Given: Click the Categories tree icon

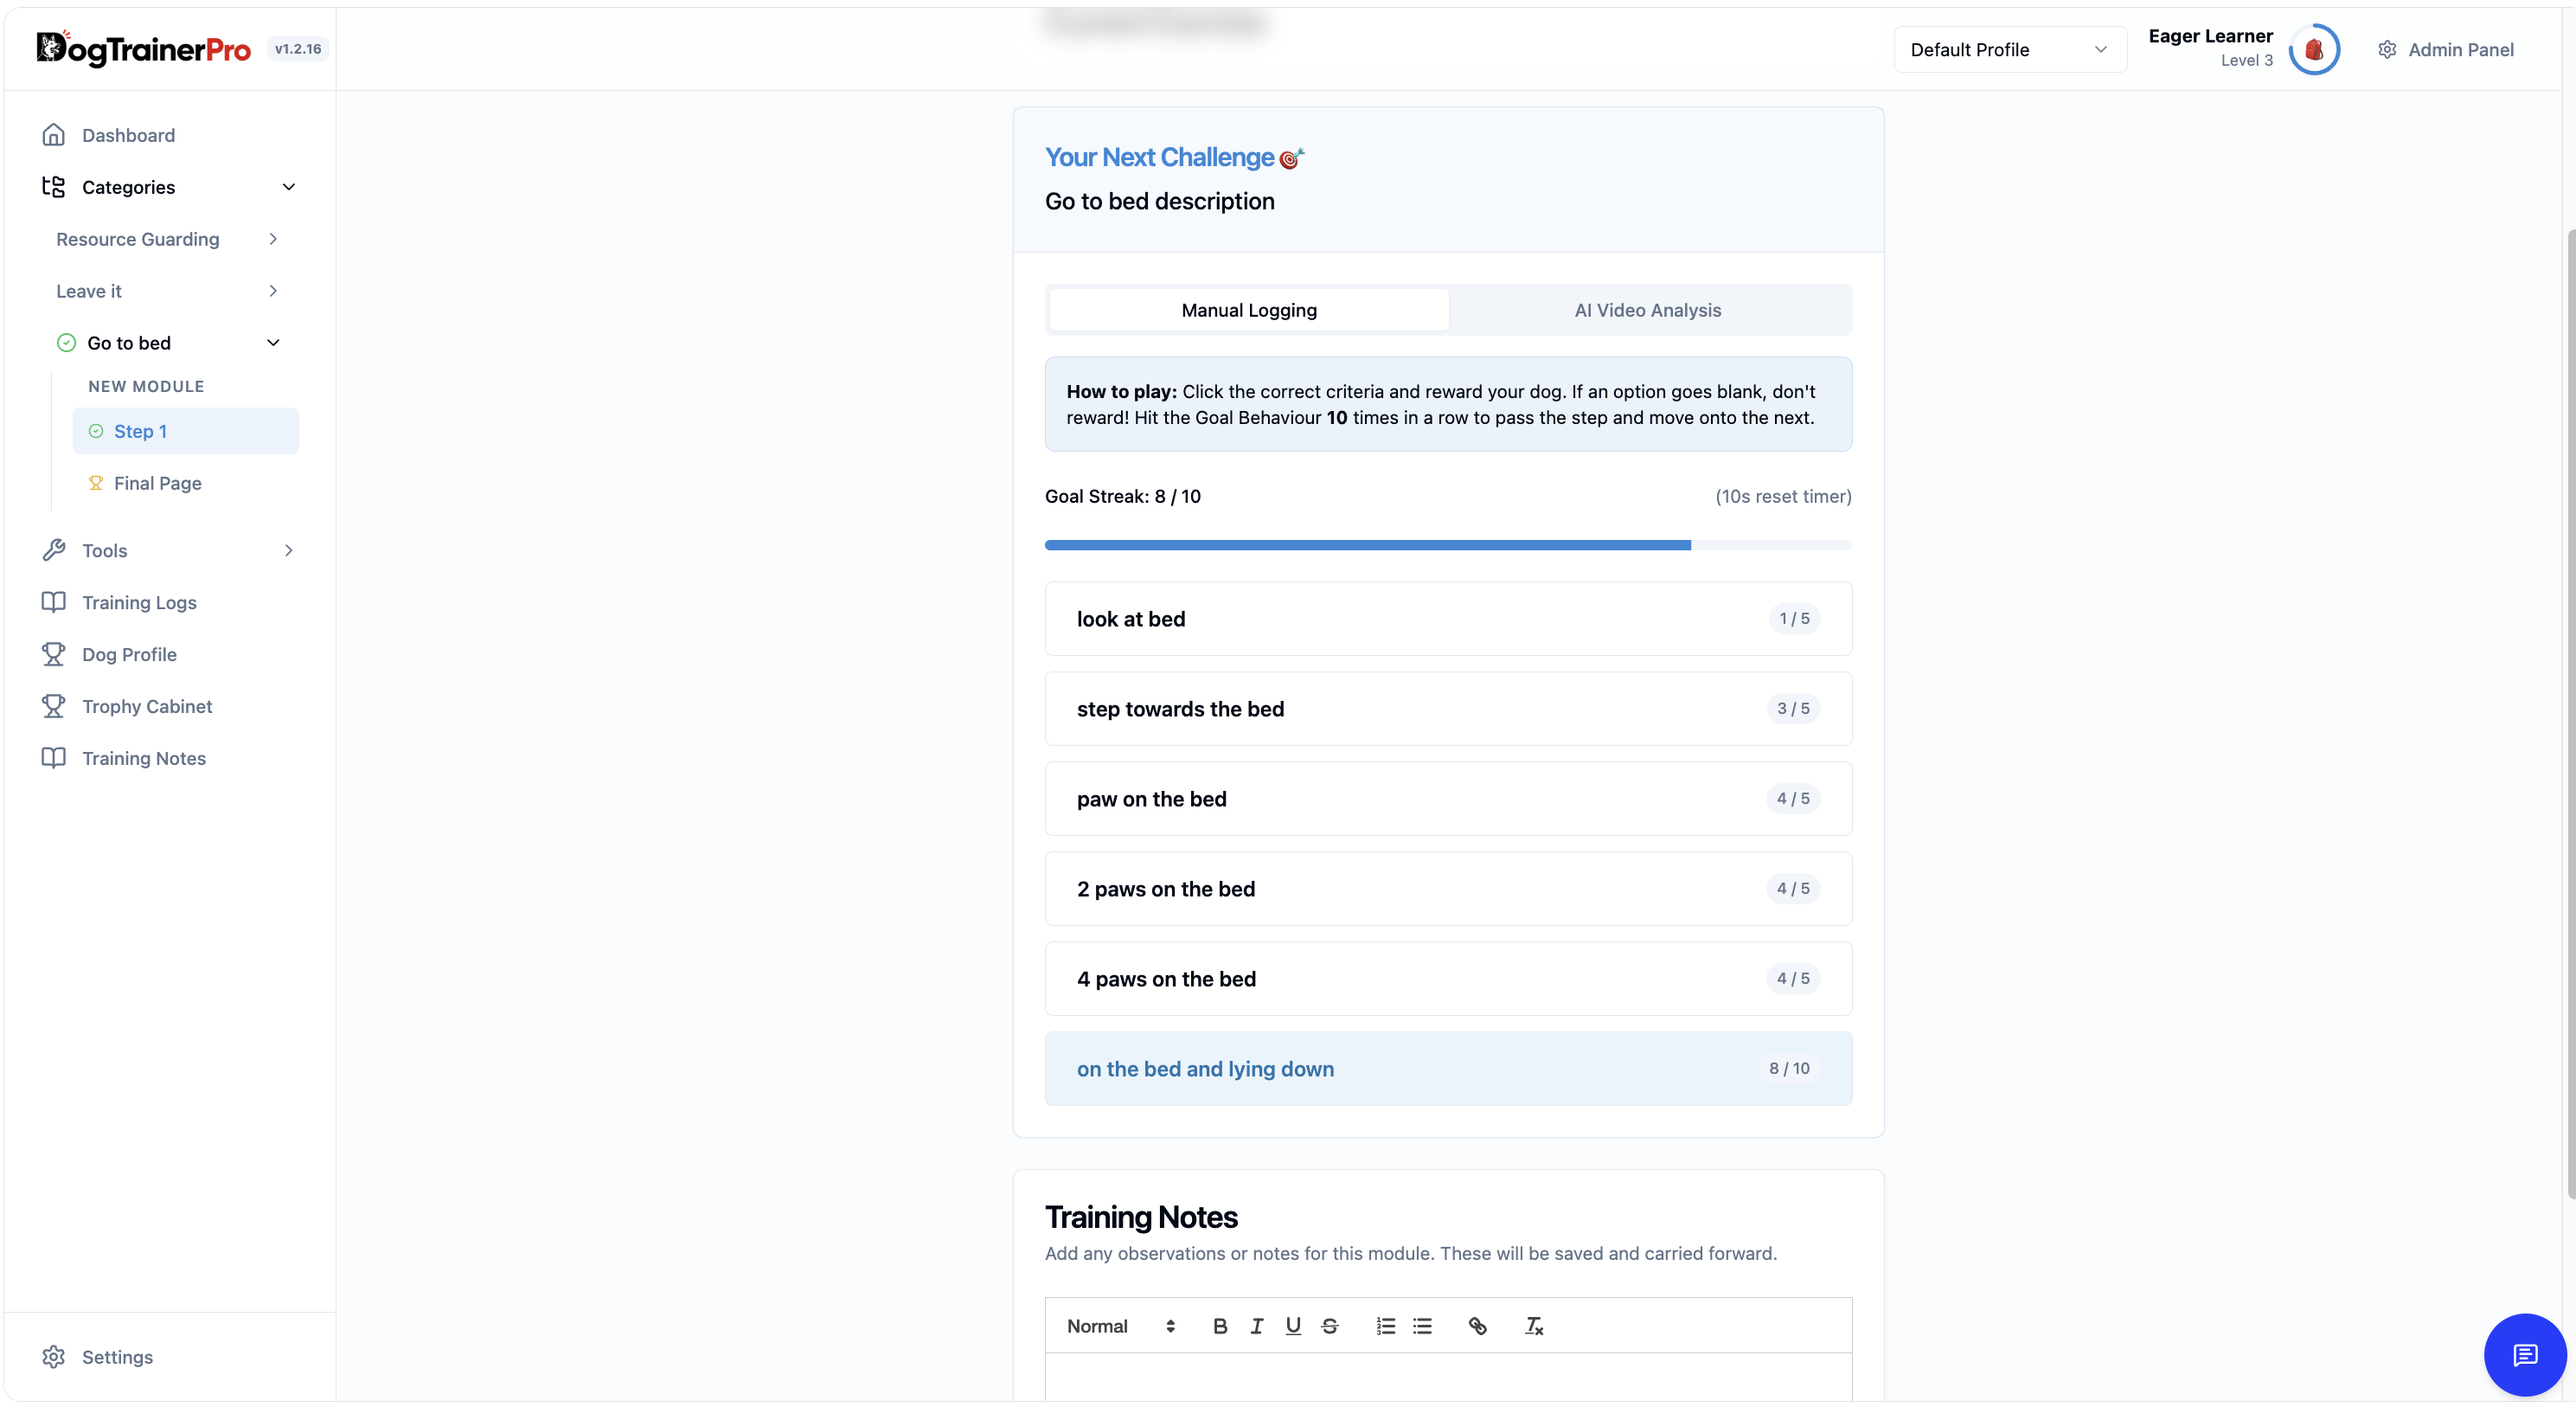Looking at the screenshot, I should [x=54, y=187].
